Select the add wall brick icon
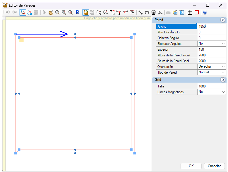 coord(86,13)
